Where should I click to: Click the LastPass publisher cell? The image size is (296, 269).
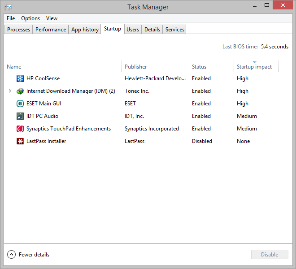135,141
